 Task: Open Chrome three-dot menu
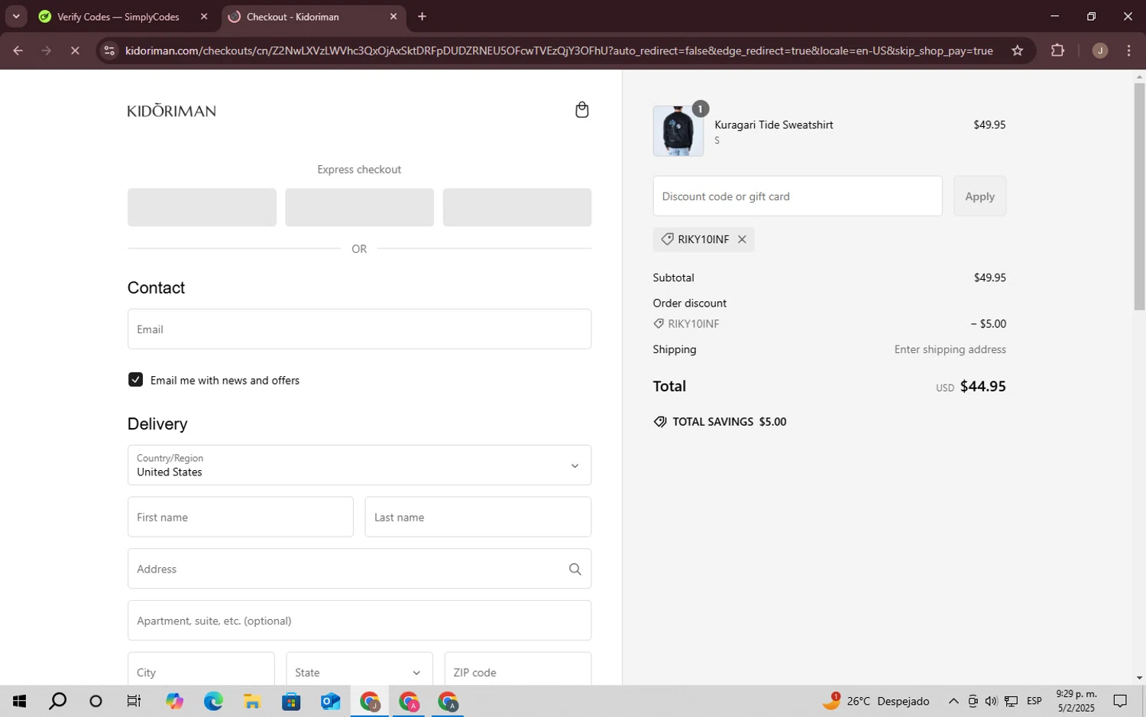(x=1128, y=50)
